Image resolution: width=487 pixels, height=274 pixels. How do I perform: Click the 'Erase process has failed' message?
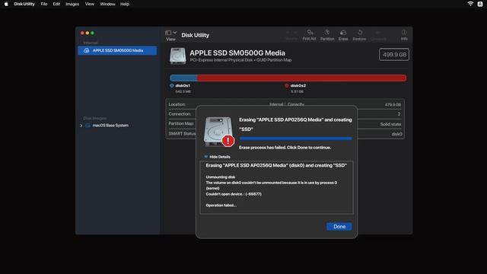[x=285, y=148]
